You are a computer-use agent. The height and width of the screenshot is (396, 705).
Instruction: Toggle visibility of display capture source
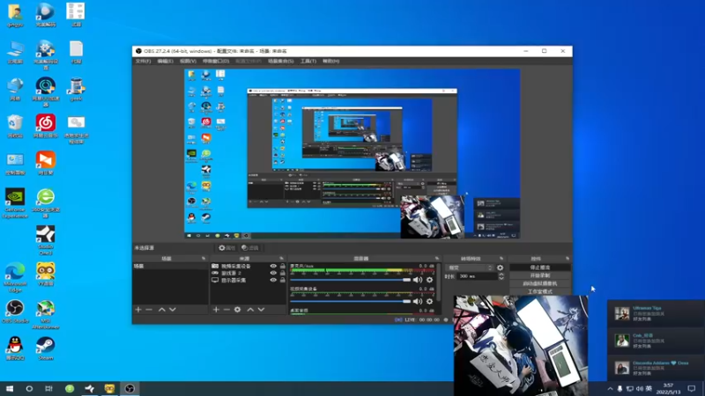(273, 280)
